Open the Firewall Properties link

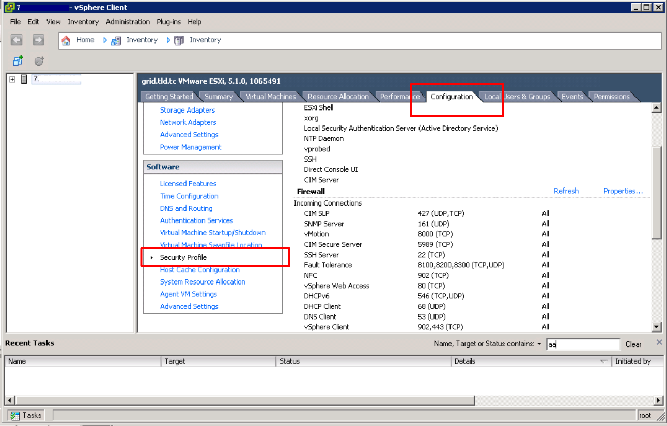(623, 191)
